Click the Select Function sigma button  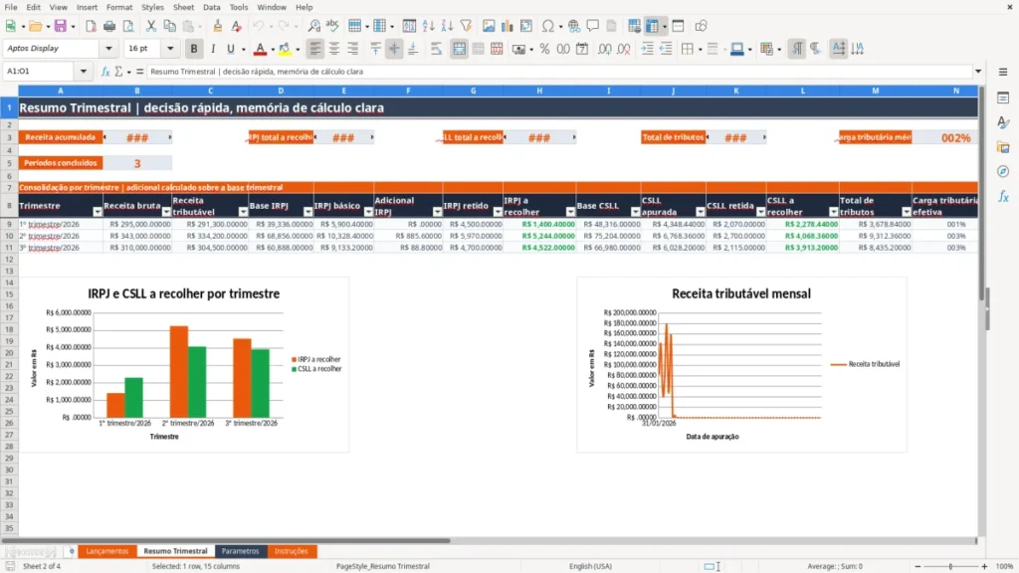coord(118,72)
